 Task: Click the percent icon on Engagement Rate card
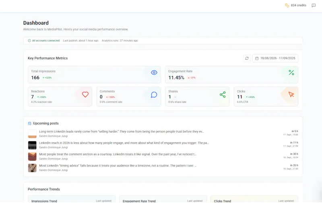(291, 72)
